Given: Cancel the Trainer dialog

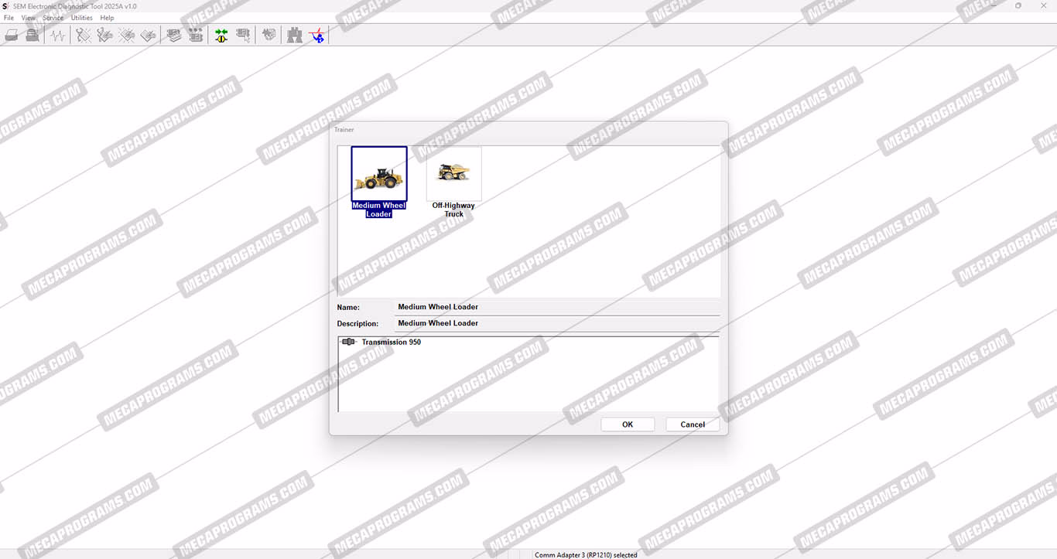Looking at the screenshot, I should click(692, 424).
